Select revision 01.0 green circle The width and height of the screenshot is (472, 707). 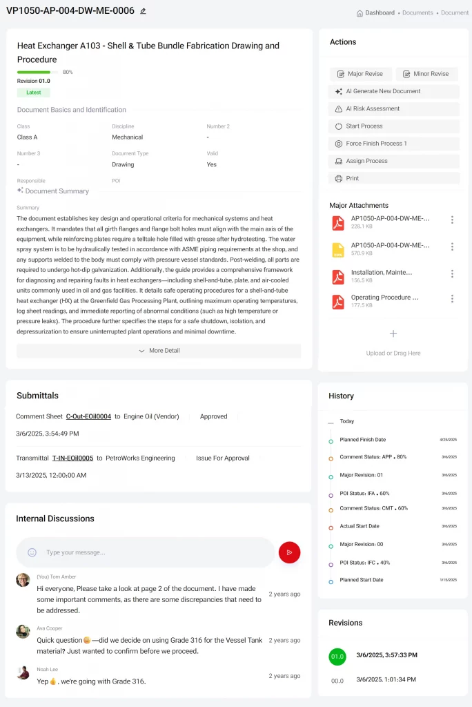(337, 656)
